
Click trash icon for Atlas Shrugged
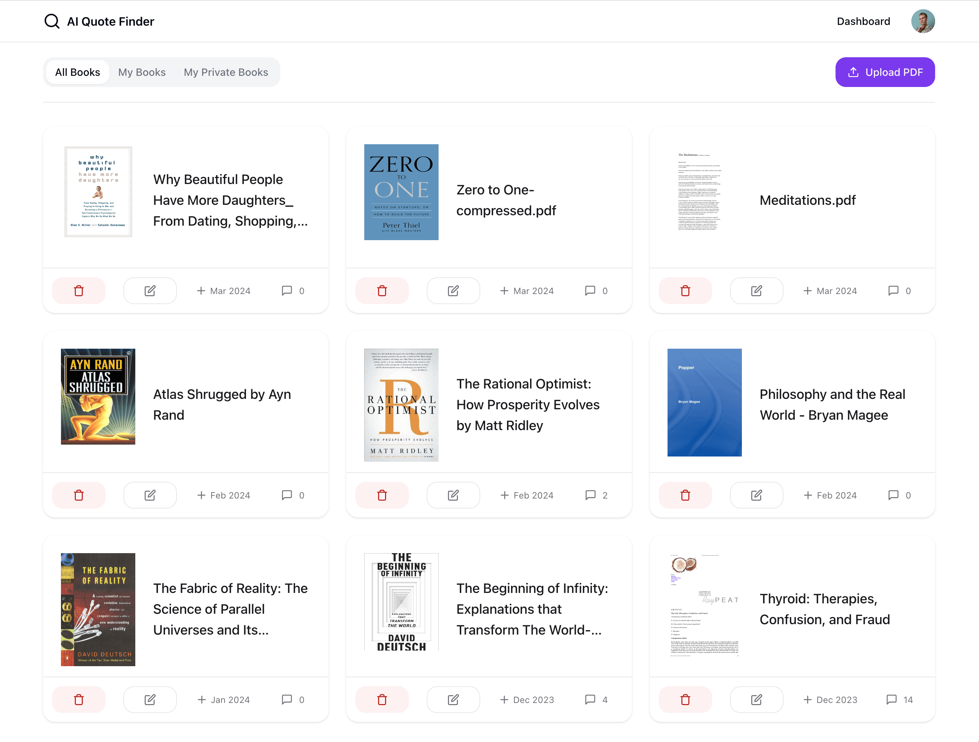(79, 495)
